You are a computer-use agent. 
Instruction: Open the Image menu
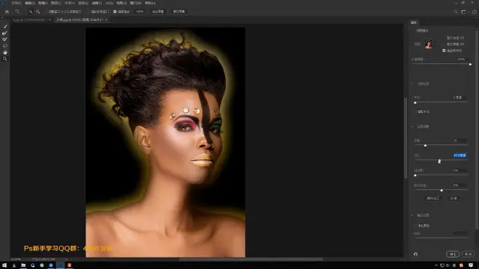(43, 3)
